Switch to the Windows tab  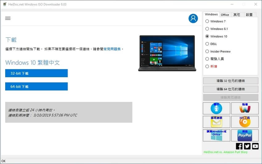211,14
